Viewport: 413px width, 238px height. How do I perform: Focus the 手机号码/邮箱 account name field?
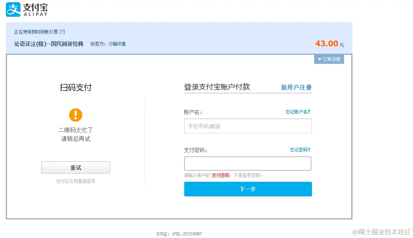[x=248, y=126]
